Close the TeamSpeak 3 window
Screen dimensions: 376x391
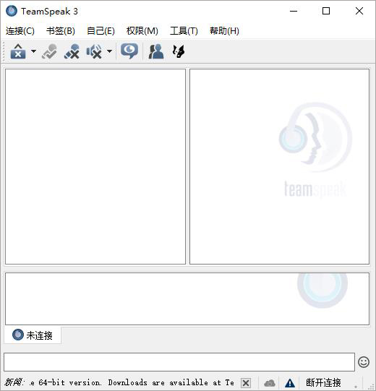[359, 11]
